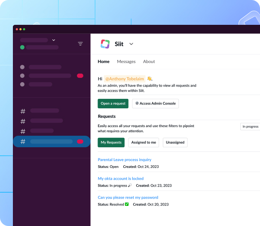Click the Requests section heading
Viewport: 260px width, 226px height.
click(107, 116)
